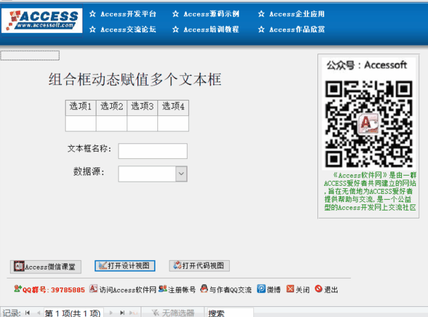
Task: Click the ACCESS accessoft.com logo
Action: coord(42,21)
